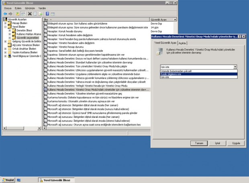Screen dimensions: 249x183
Task: Click the Properties toolbar icon
Action: click(36, 13)
